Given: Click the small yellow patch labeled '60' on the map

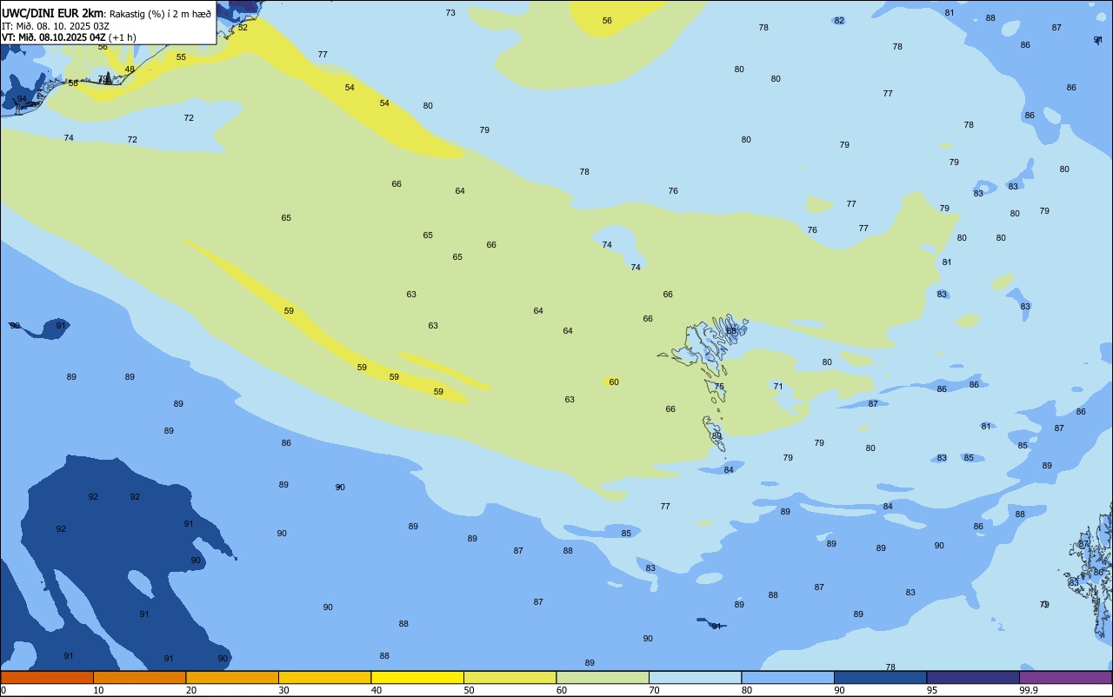Looking at the screenshot, I should point(613,382).
